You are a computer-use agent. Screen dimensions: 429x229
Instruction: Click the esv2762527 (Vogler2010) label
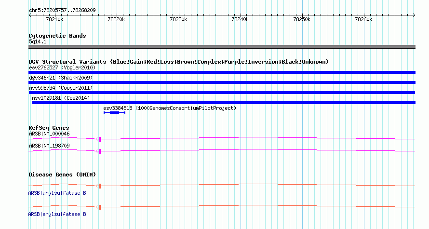pos(62,67)
